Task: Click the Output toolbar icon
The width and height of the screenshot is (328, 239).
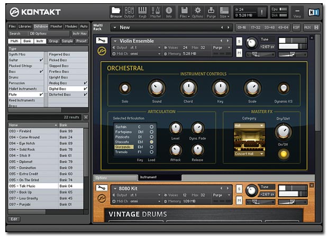Action: pos(129,12)
